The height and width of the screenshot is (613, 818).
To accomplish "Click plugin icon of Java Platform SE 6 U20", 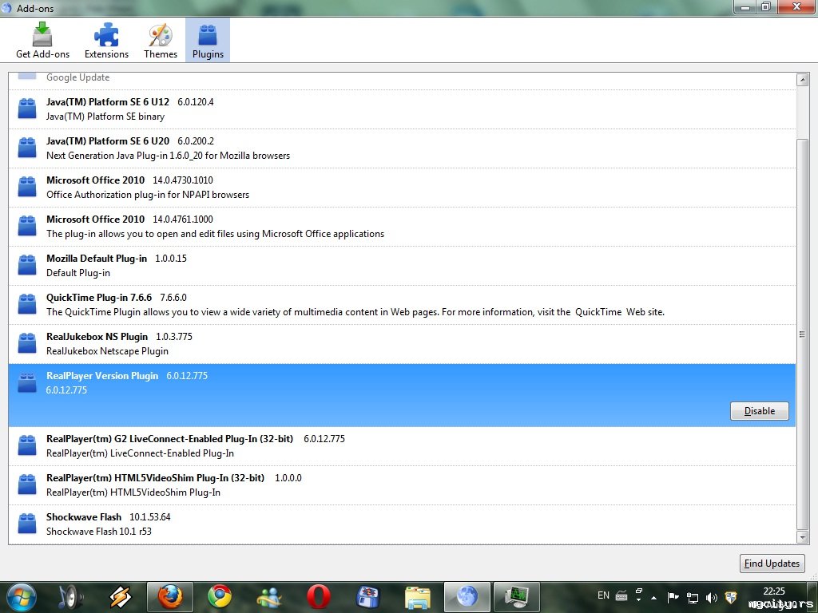I will tap(27, 148).
